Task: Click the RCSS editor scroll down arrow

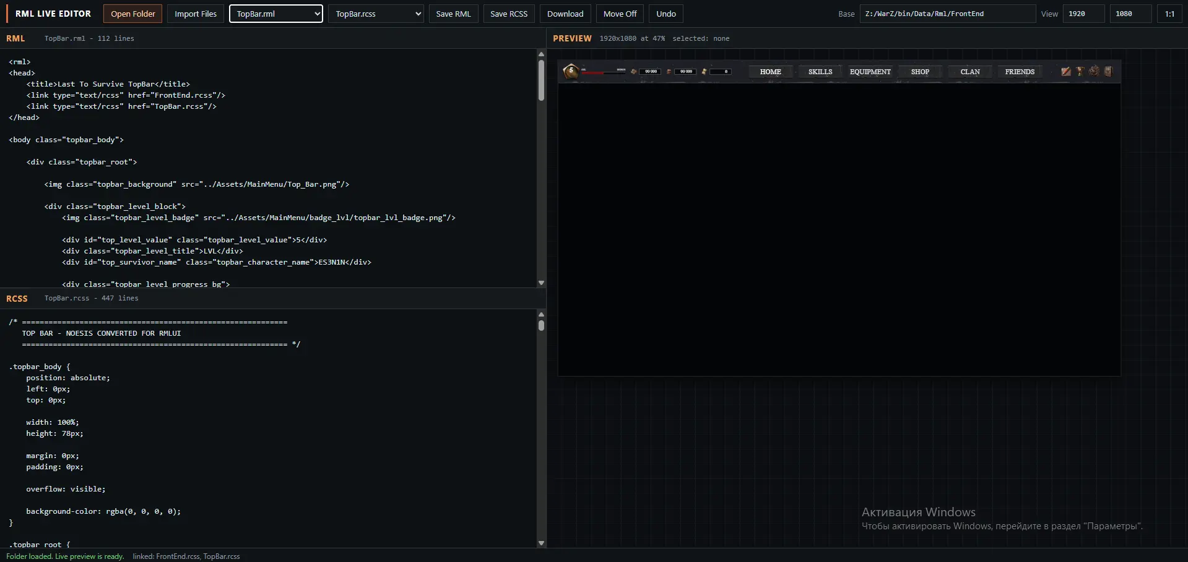Action: pyautogui.click(x=541, y=543)
